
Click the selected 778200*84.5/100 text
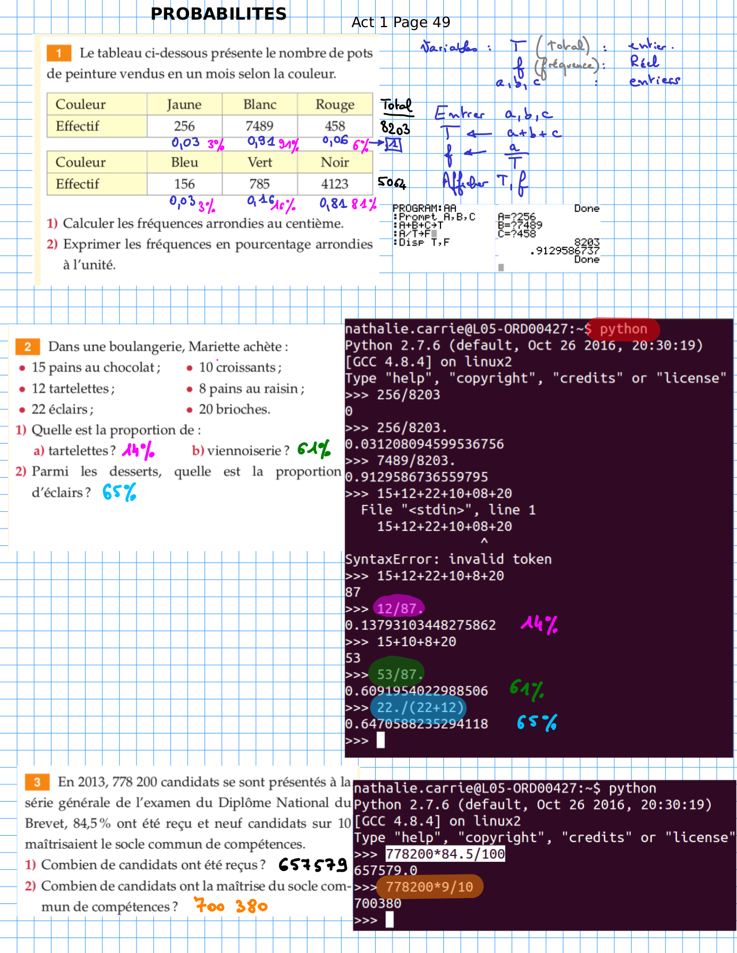(x=445, y=854)
